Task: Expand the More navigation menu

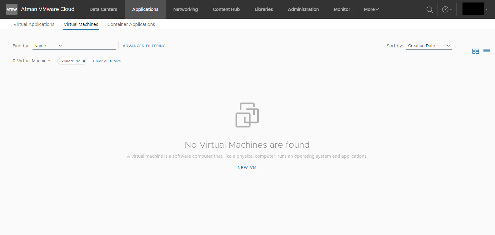Action: click(x=371, y=9)
